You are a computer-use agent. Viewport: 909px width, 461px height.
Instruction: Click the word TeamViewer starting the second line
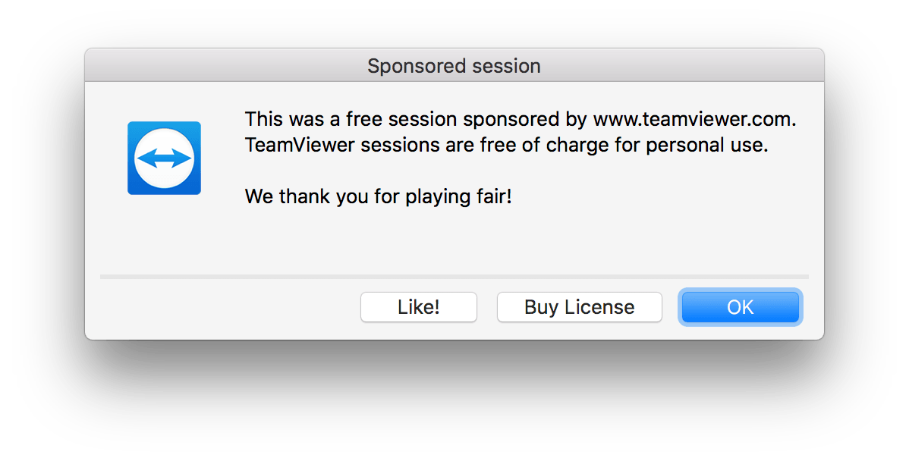point(299,146)
